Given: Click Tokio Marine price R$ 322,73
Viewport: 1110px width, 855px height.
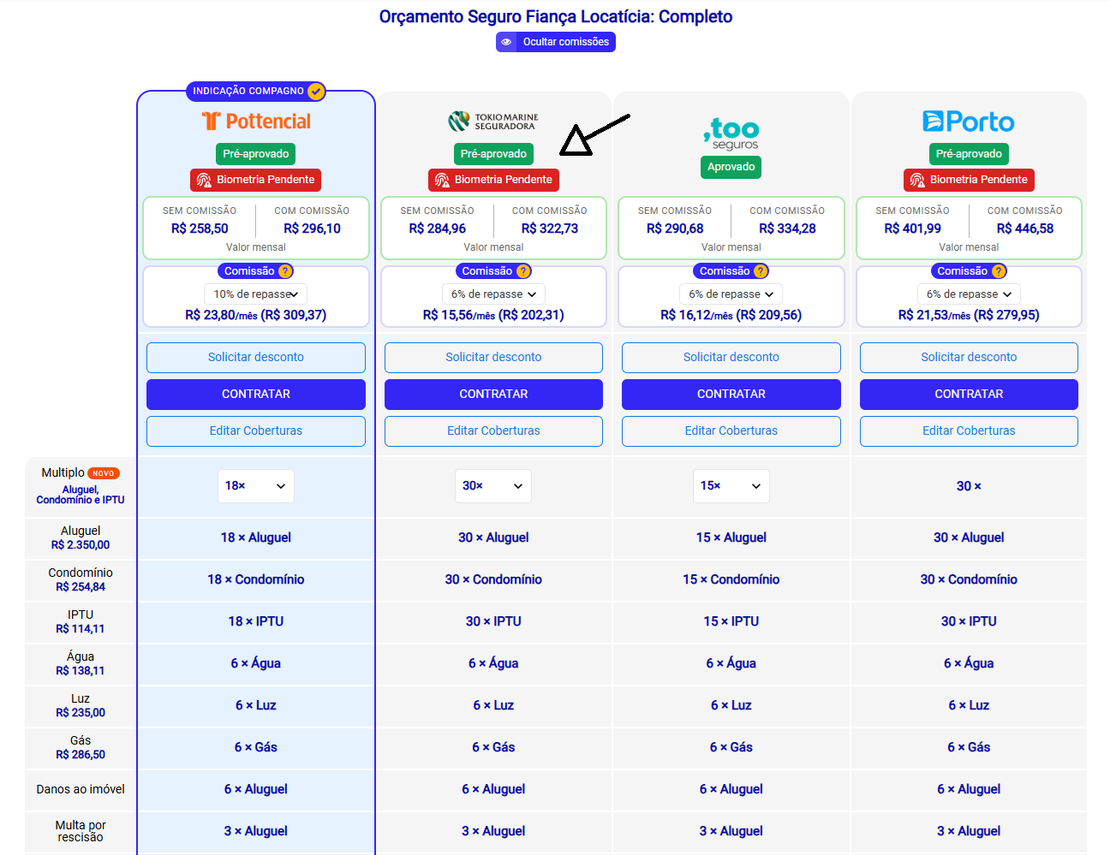Looking at the screenshot, I should 550,229.
